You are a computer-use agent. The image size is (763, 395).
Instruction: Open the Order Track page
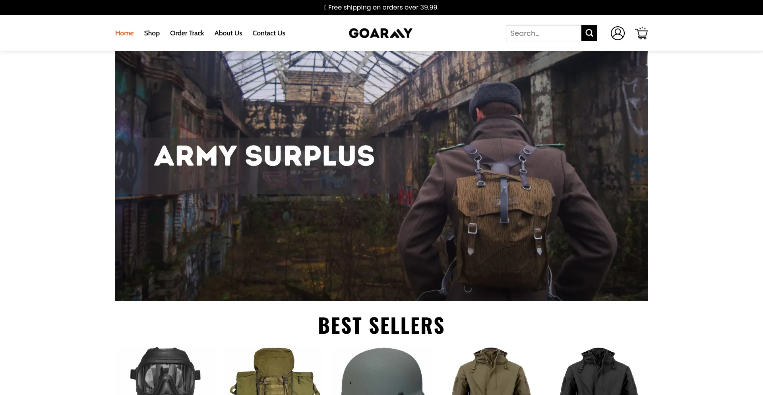coord(187,33)
